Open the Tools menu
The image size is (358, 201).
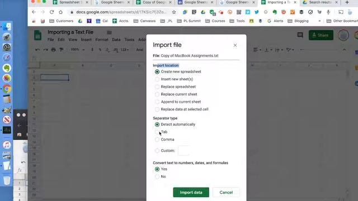coord(129,40)
